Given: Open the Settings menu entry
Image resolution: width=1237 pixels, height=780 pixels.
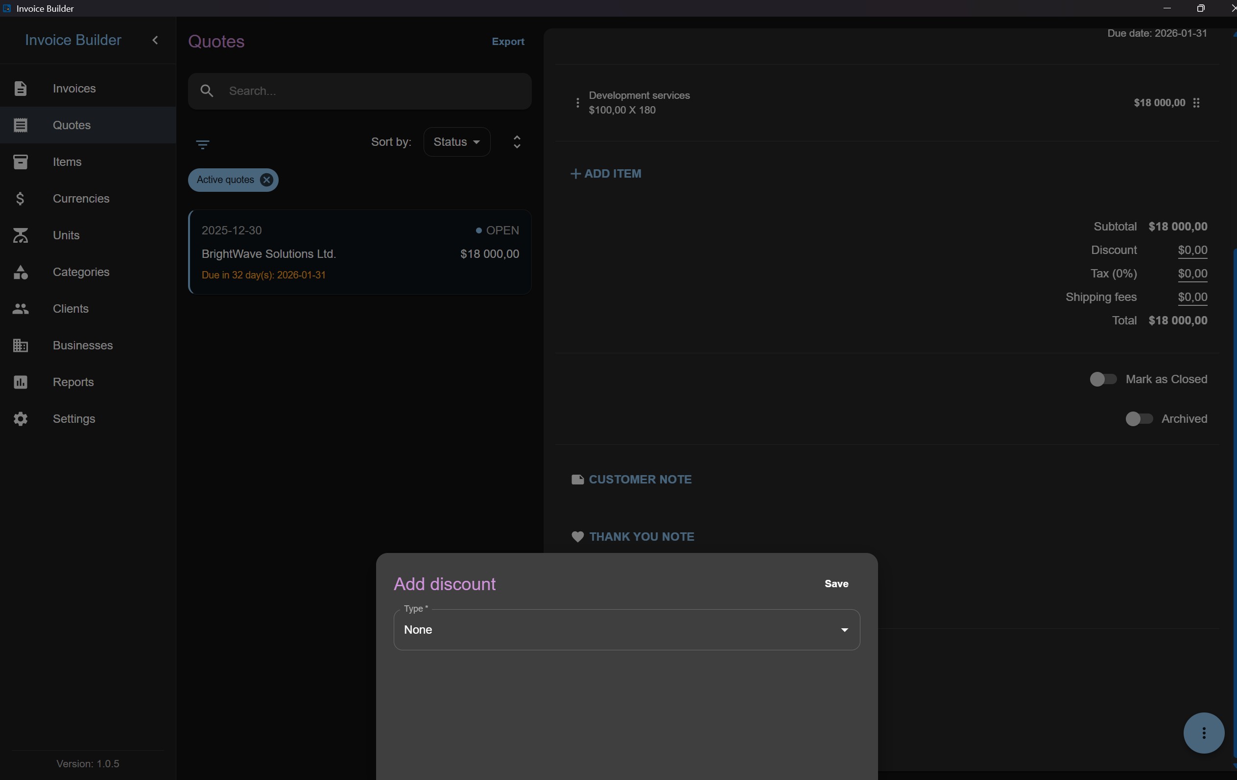Looking at the screenshot, I should pos(88,419).
